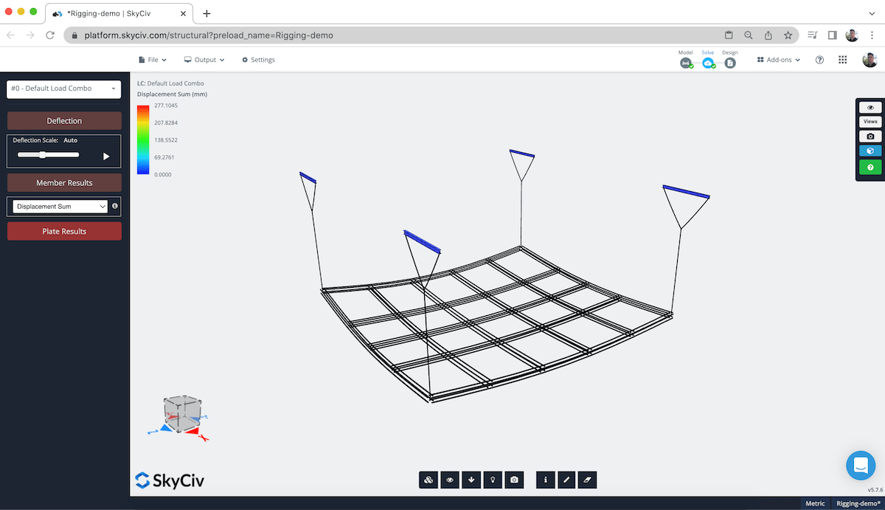
Task: Open the File menu
Action: pos(153,59)
